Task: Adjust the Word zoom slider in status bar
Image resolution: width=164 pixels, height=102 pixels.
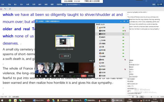Action: point(151,97)
